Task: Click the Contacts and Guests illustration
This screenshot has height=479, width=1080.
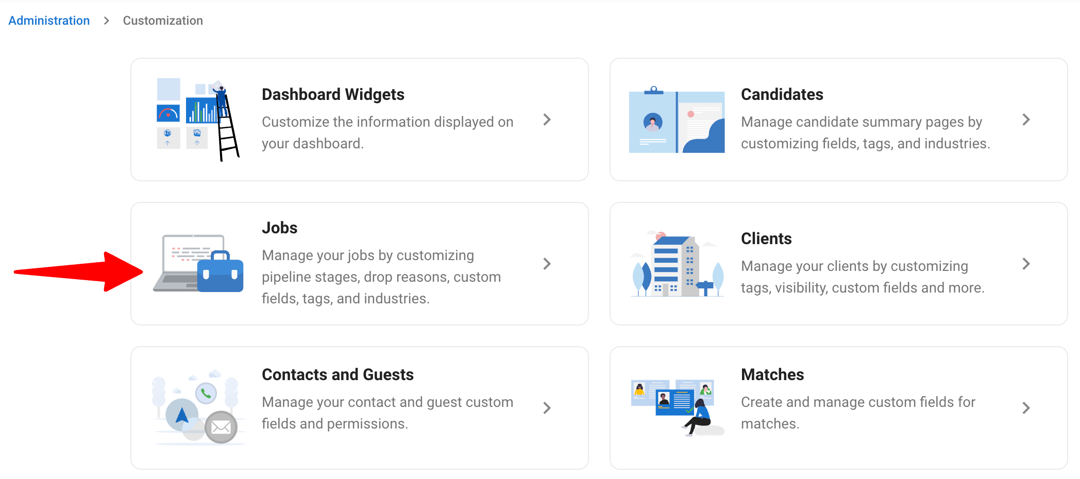Action: click(x=198, y=407)
